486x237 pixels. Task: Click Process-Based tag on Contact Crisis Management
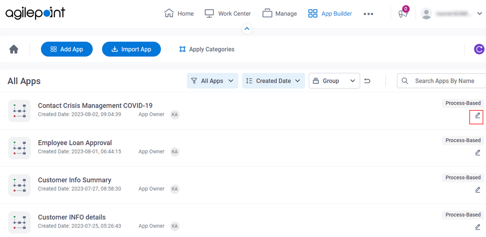pos(463,103)
